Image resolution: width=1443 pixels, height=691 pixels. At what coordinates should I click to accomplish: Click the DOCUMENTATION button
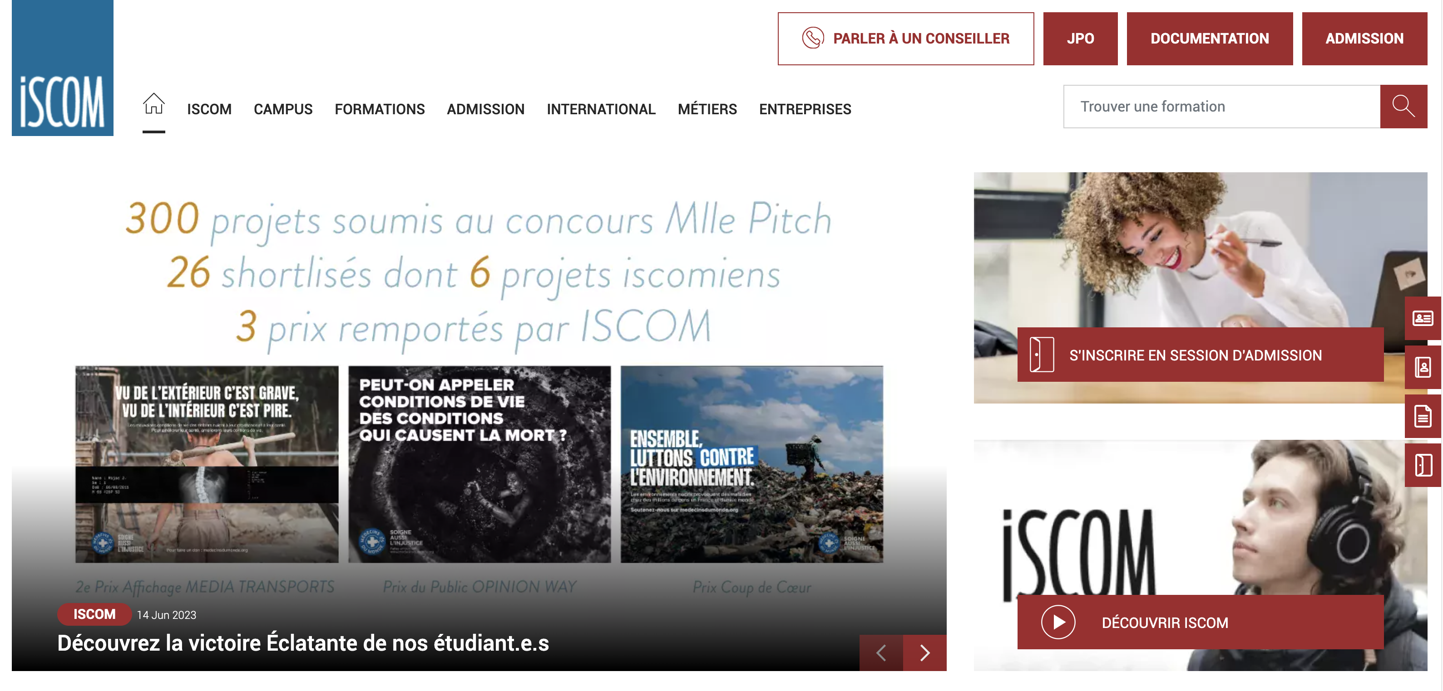point(1210,39)
